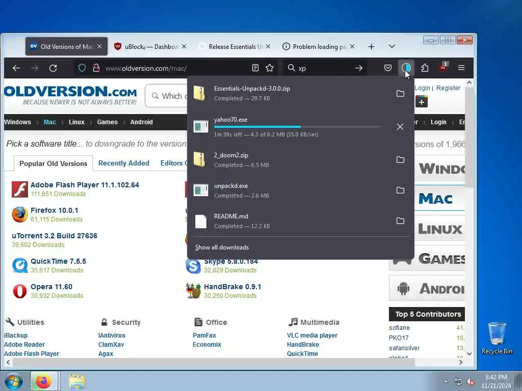Open uTorrent 3.2 Build 27636 link
The width and height of the screenshot is (522, 391).
[55, 236]
